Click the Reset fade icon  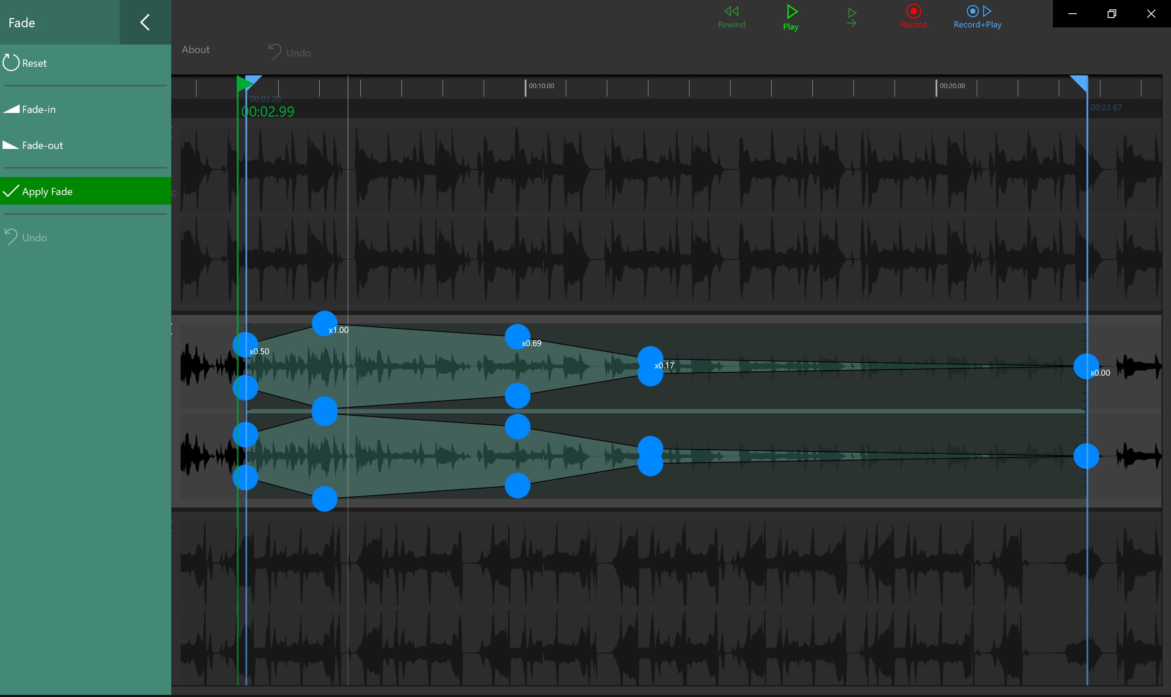[x=11, y=62]
